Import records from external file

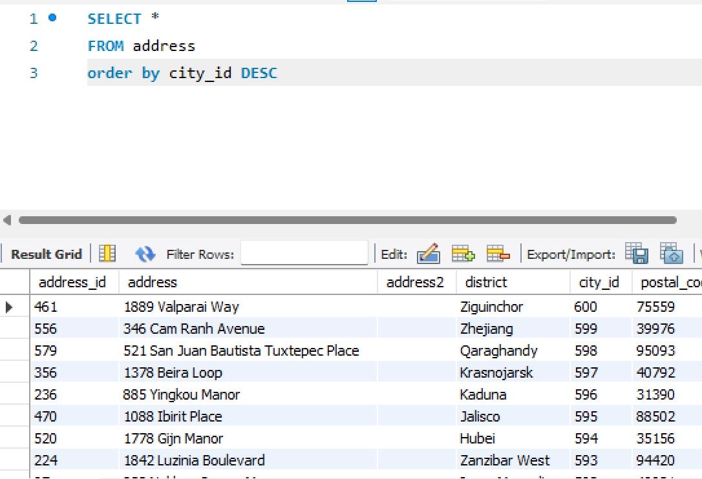click(670, 254)
